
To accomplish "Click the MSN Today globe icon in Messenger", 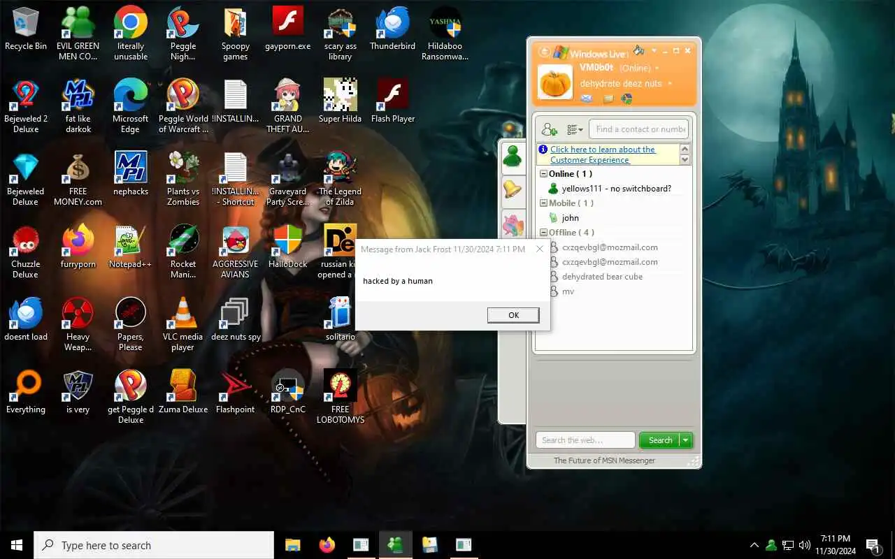I will [627, 99].
